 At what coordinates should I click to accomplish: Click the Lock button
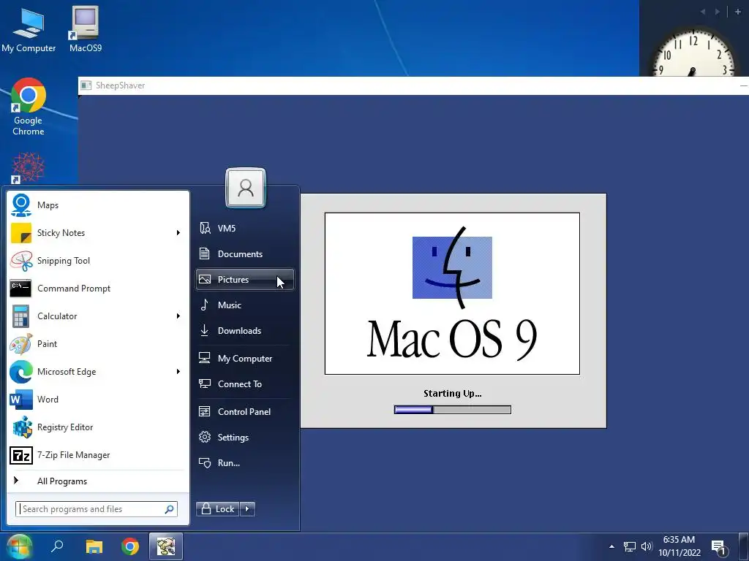[x=218, y=509]
